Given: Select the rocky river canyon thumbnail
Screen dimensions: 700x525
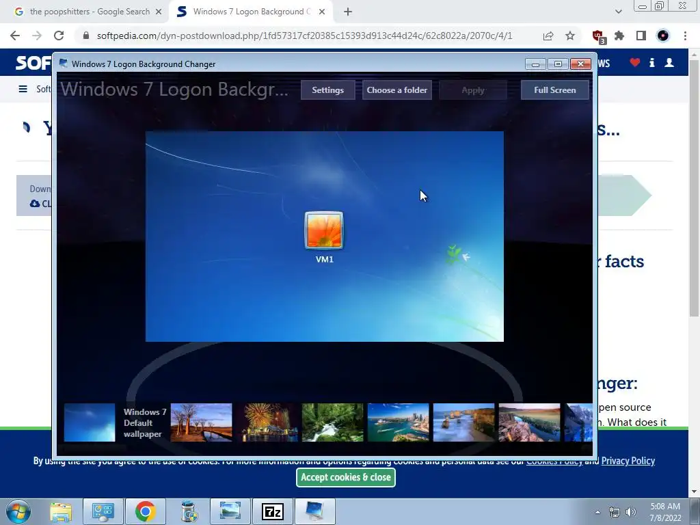Looking at the screenshot, I should coord(530,422).
